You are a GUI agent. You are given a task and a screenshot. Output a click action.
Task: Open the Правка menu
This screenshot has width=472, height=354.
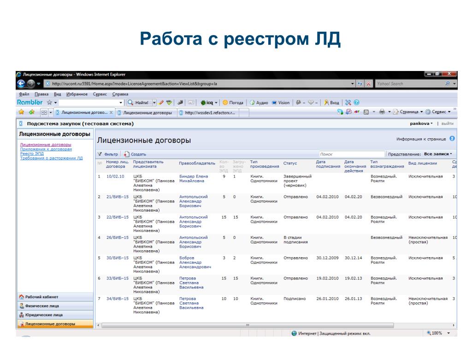[41, 94]
